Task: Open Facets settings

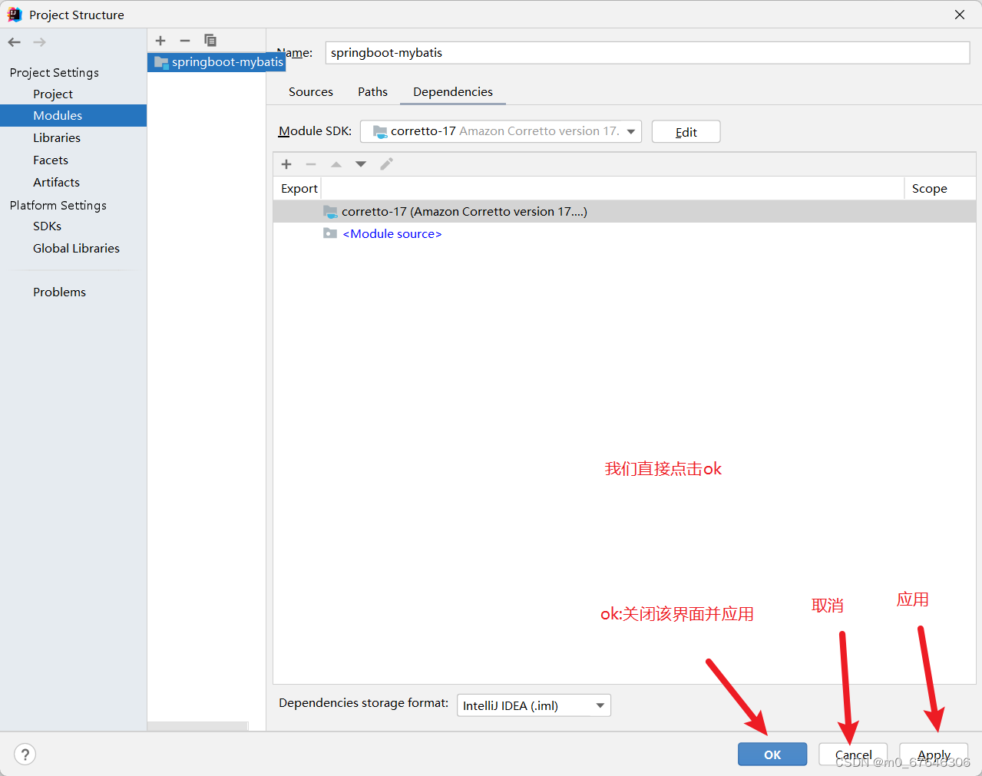Action: (x=51, y=160)
